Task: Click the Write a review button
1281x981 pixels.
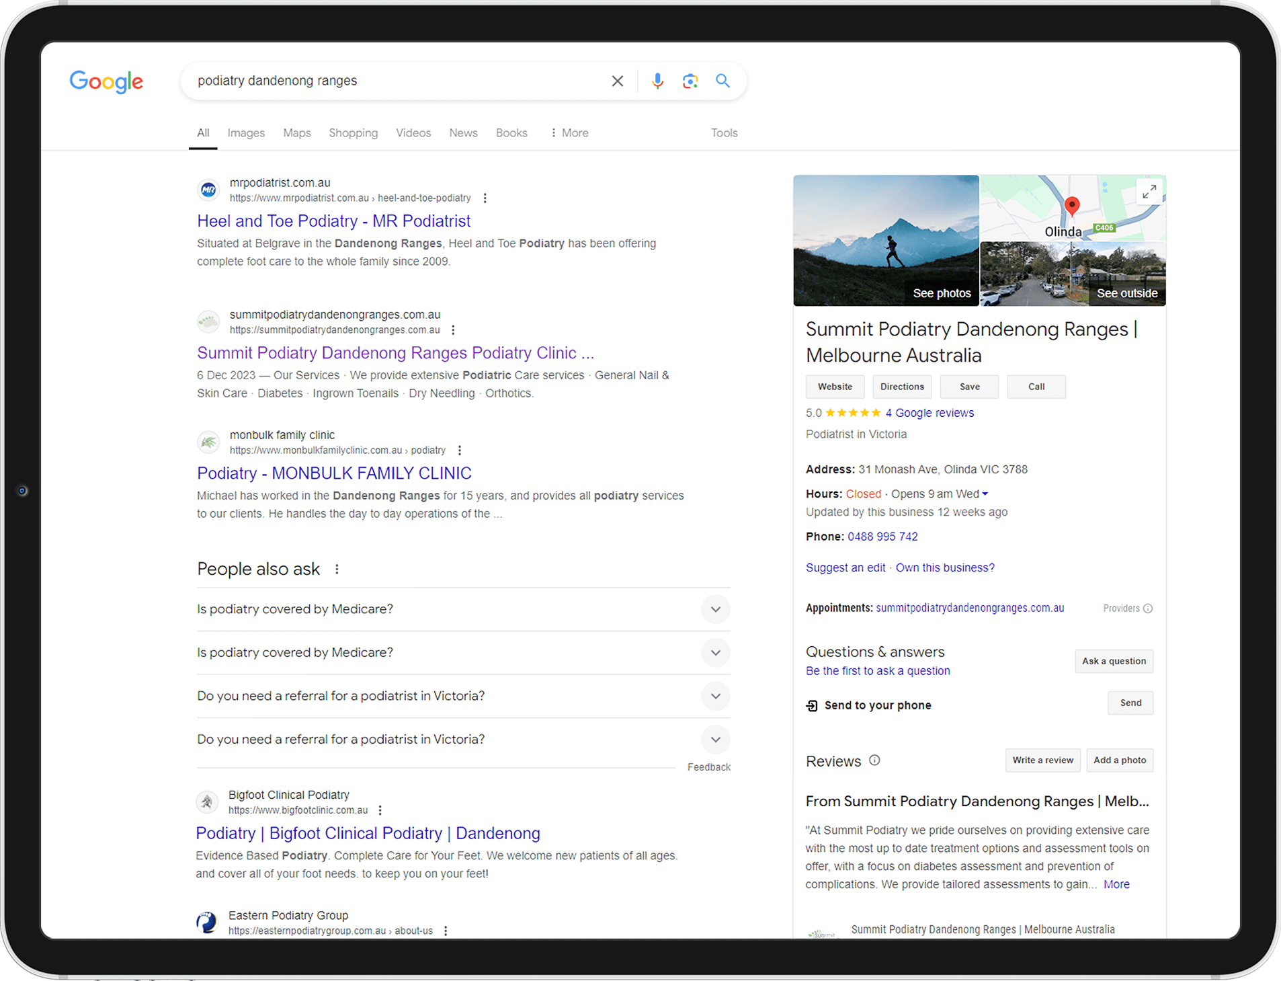Action: (1043, 760)
